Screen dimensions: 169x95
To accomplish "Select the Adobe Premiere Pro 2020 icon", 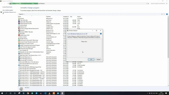I will tap(19, 23).
